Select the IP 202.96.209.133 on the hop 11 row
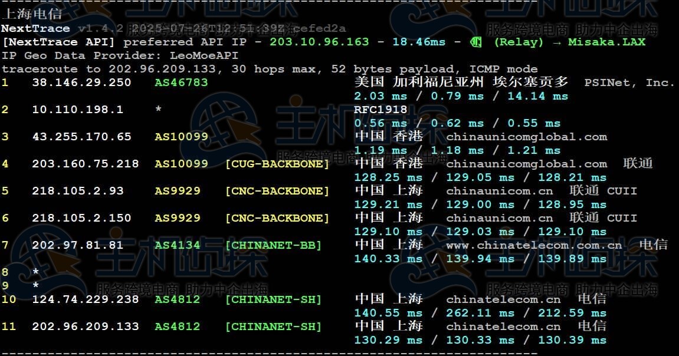Image resolution: width=679 pixels, height=356 pixels. pyautogui.click(x=86, y=327)
